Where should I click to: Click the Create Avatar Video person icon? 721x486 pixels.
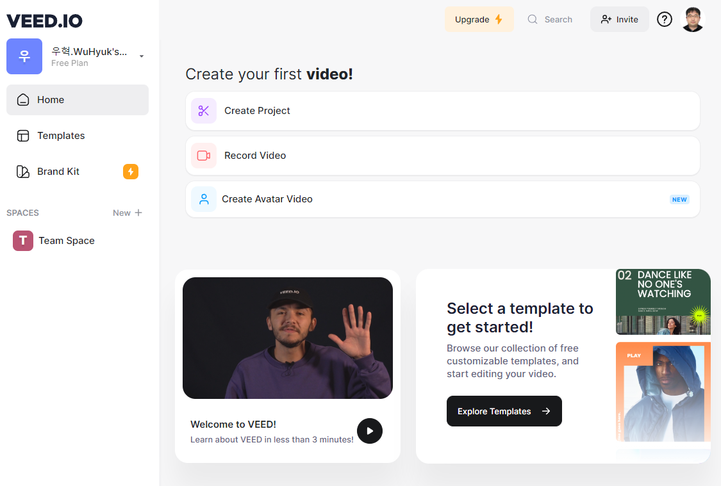pyautogui.click(x=204, y=199)
